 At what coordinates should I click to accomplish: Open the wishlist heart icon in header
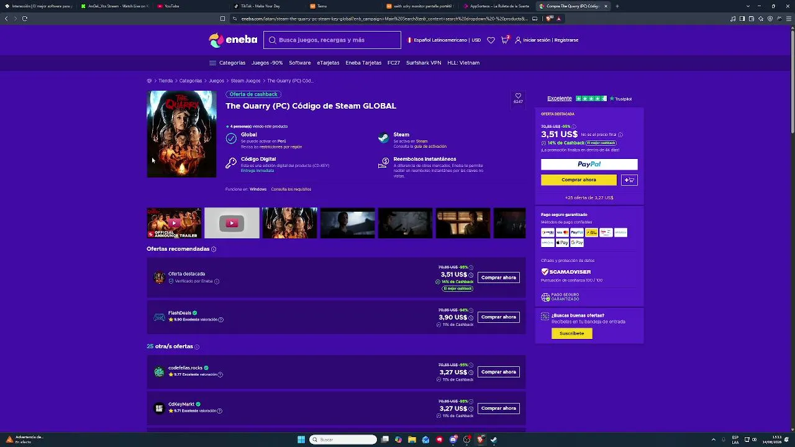click(491, 40)
